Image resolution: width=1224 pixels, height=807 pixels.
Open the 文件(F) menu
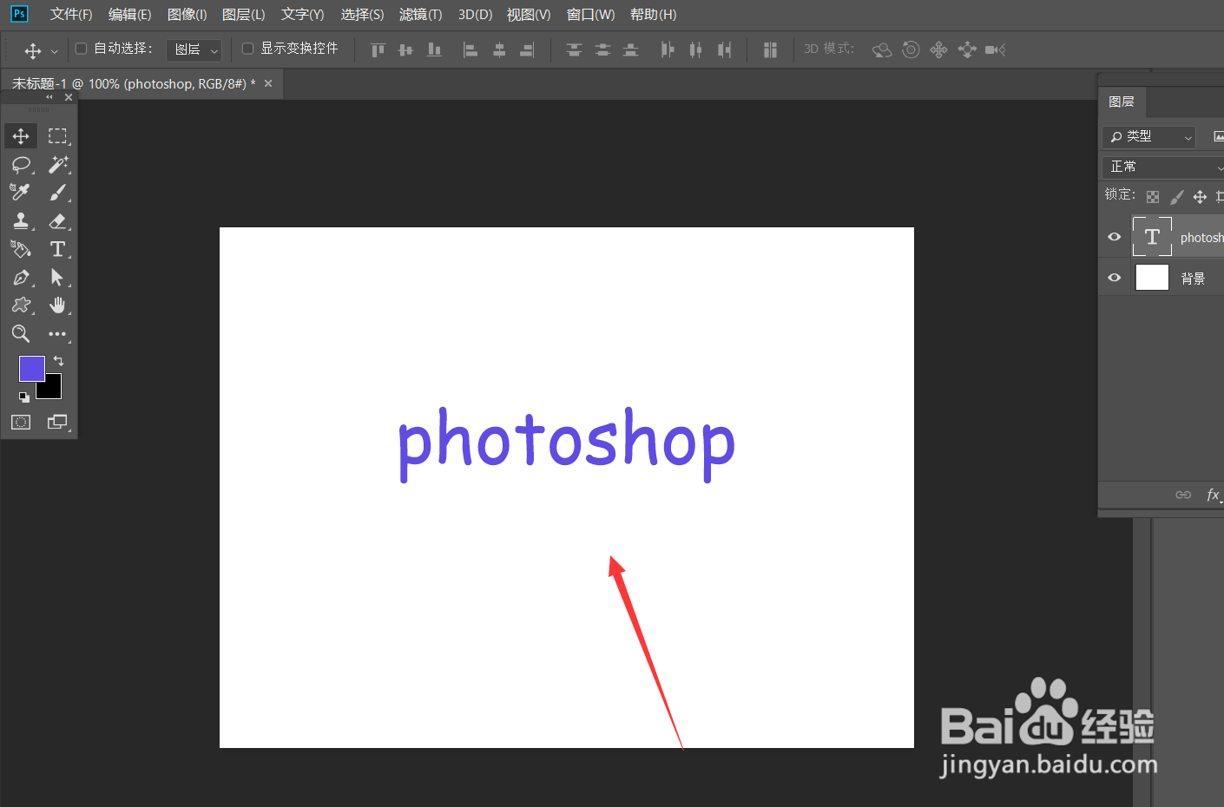click(x=71, y=15)
